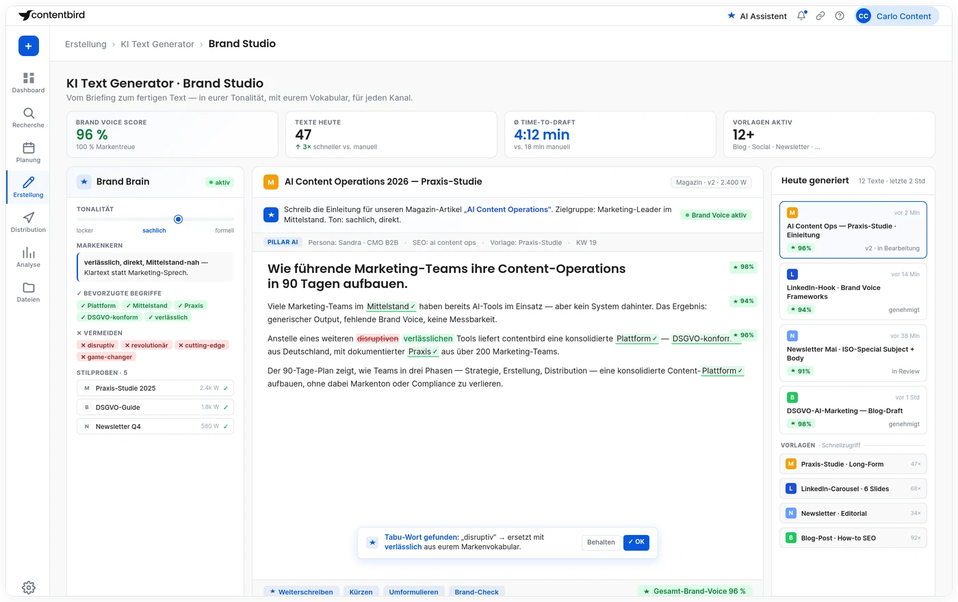The image size is (958, 602).
Task: Toggle the DSGVO-konform preferred chip
Action: click(x=109, y=317)
